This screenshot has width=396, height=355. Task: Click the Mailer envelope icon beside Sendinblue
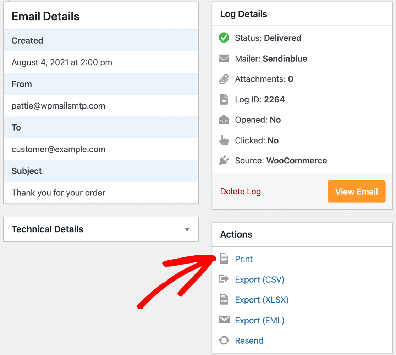pos(224,58)
